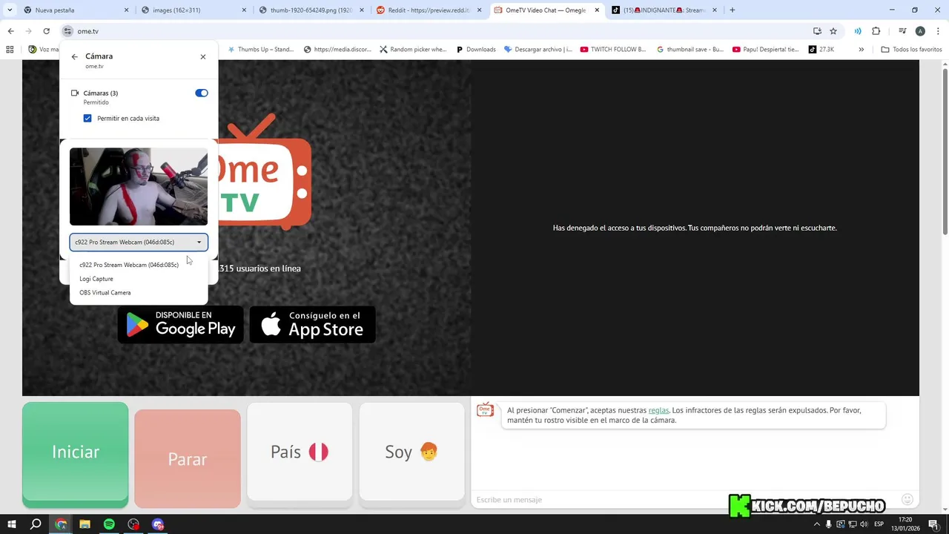Open Chrome from the taskbar
The width and height of the screenshot is (949, 534).
pos(61,524)
